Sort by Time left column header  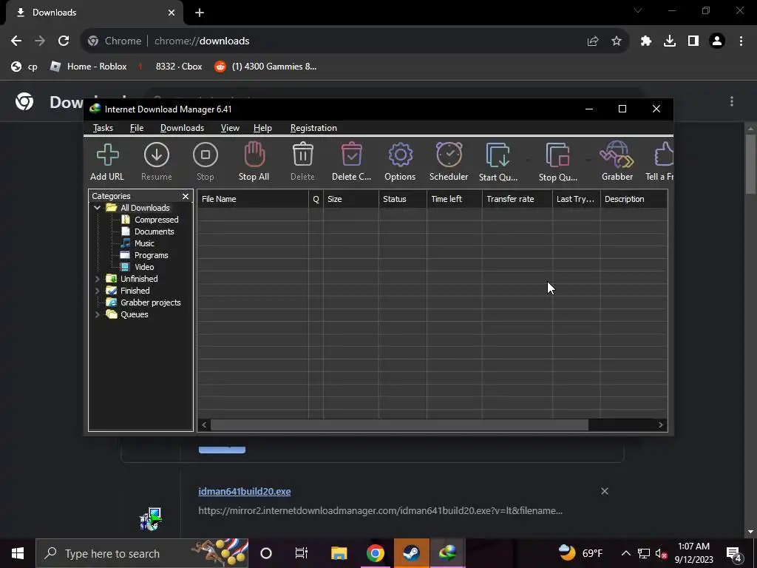(x=455, y=199)
